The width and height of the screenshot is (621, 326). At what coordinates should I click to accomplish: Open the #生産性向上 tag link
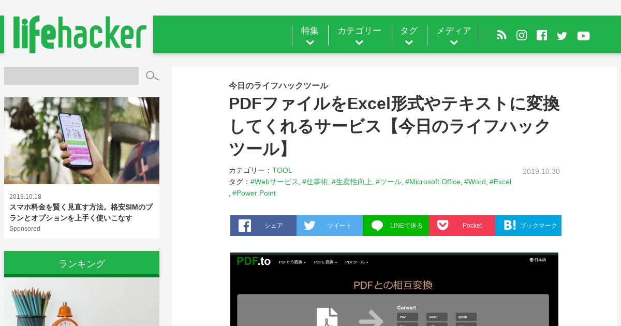(352, 182)
